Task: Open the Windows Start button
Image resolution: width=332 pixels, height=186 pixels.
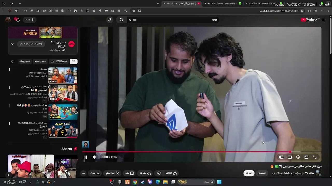Action: tap(219, 182)
